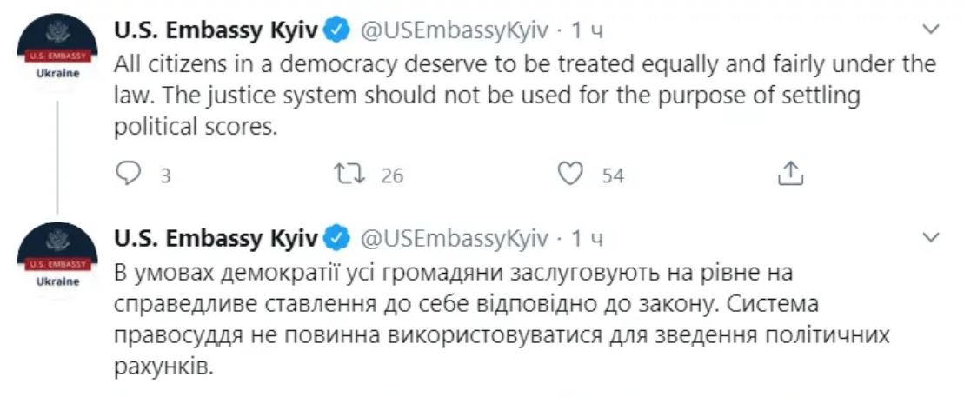Click the @USEmbassyKyiv handle on the Ukrainian tweet

tap(454, 237)
